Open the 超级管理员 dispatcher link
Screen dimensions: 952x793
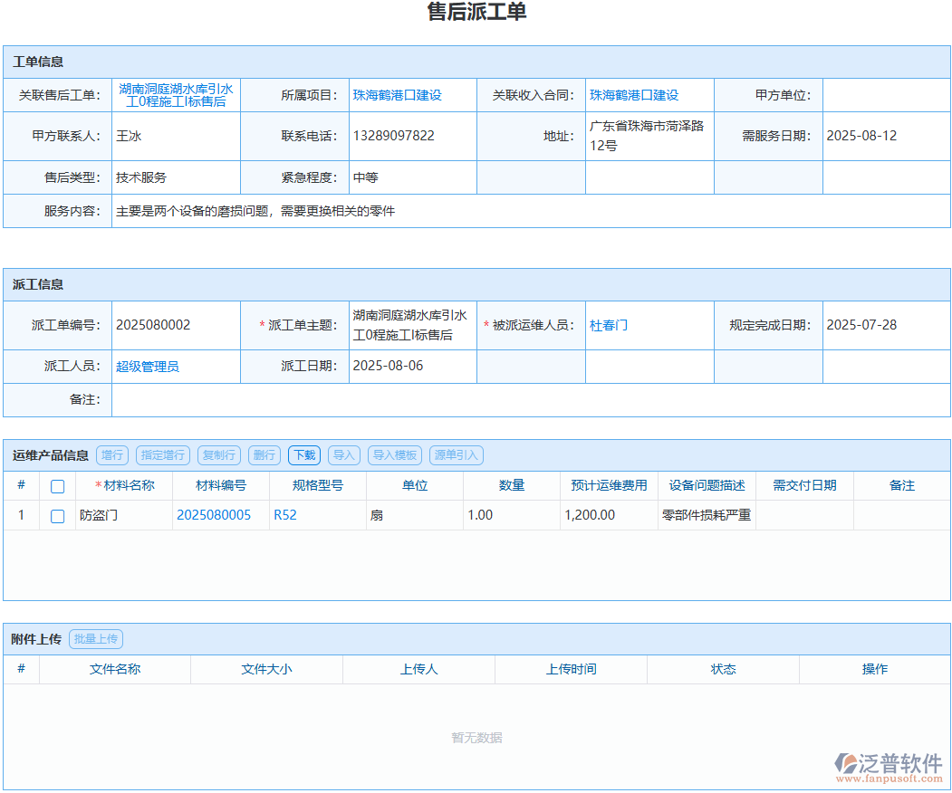[x=145, y=366]
